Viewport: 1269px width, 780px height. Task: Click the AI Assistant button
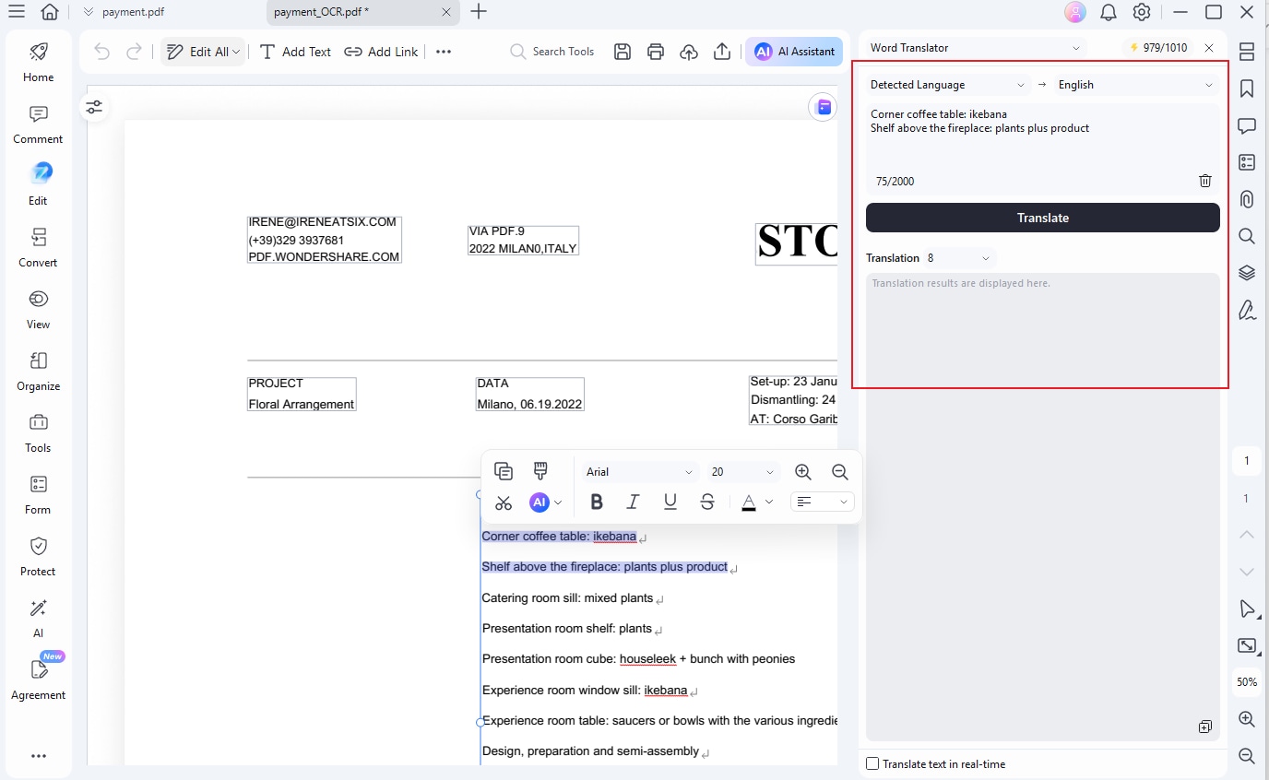pos(795,52)
